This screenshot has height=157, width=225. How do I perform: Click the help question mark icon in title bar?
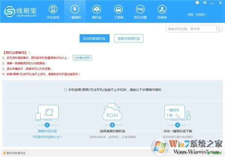pyautogui.click(x=197, y=3)
